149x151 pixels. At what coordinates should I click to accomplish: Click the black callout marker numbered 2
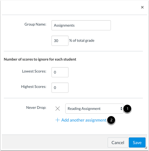[x=111, y=120]
